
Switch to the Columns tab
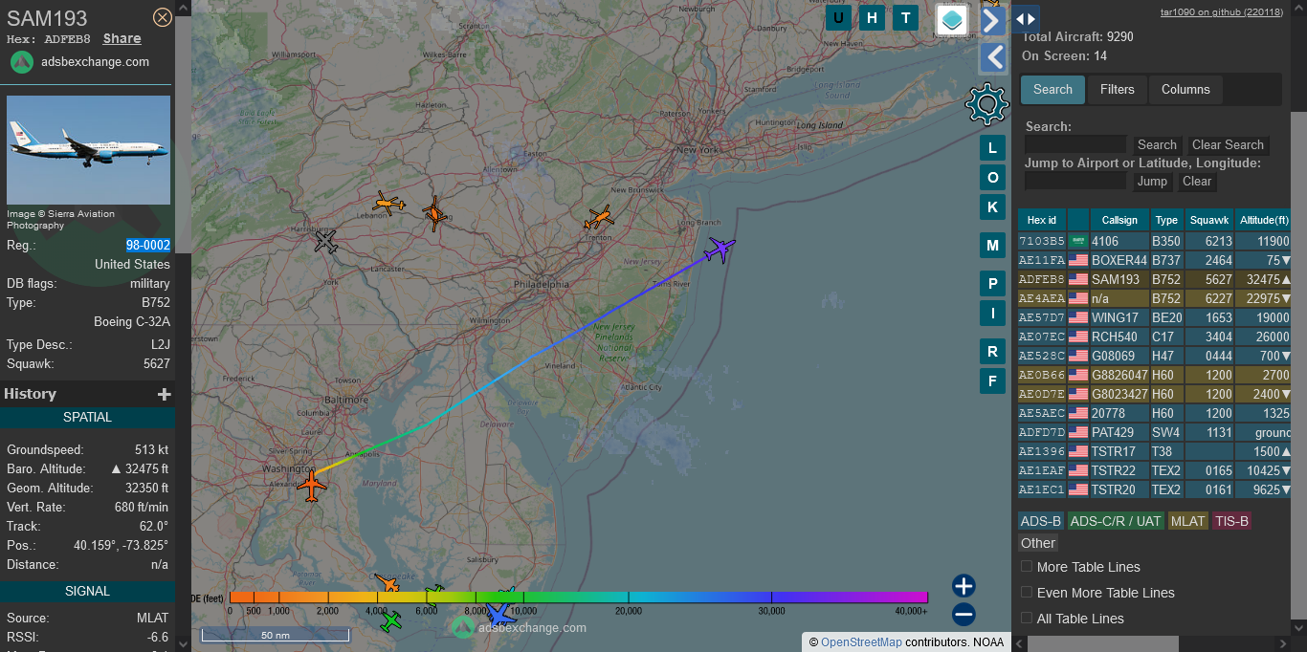(x=1185, y=90)
